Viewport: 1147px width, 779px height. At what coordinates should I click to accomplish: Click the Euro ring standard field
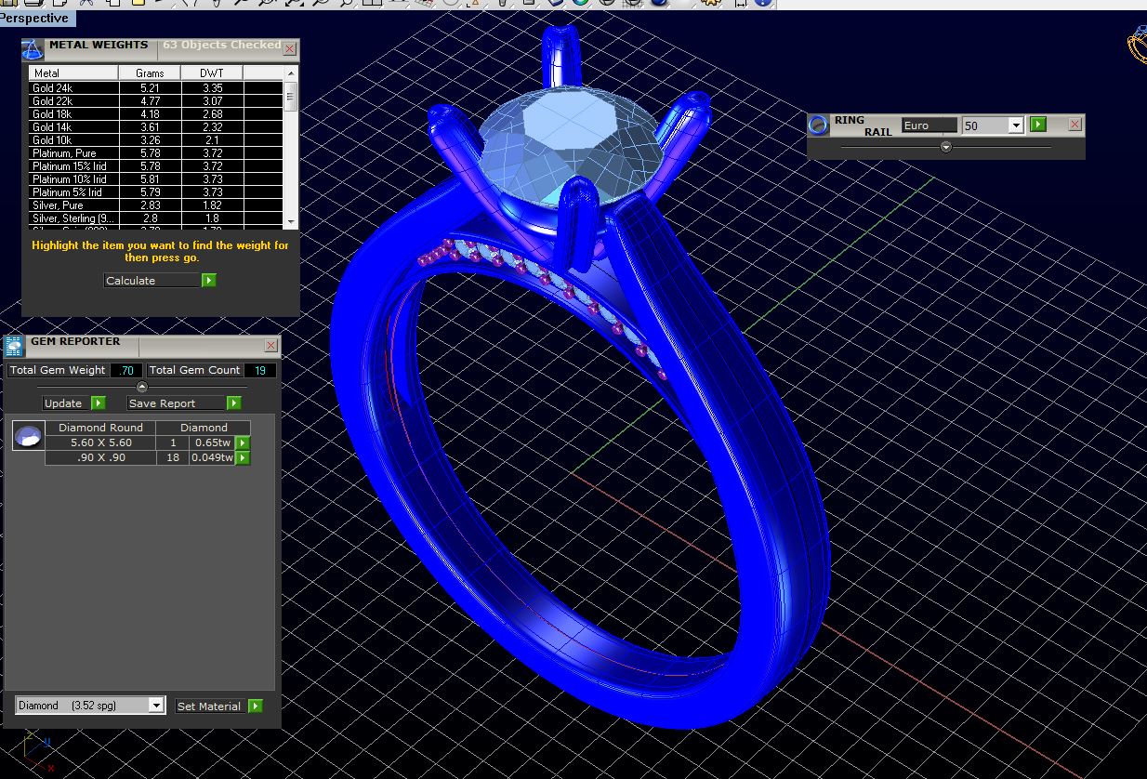tap(929, 125)
